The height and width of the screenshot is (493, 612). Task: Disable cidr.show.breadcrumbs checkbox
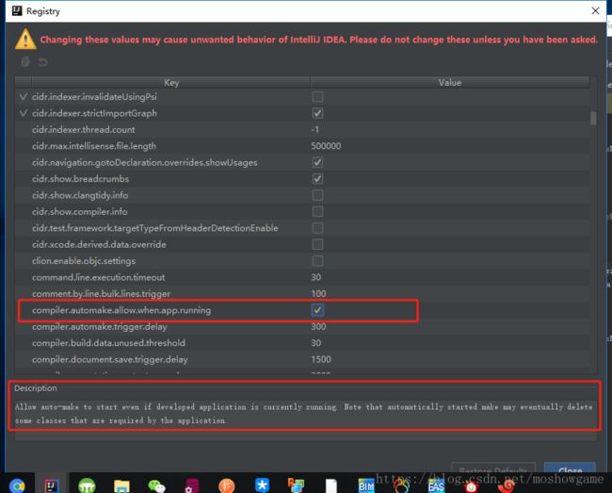(x=317, y=178)
